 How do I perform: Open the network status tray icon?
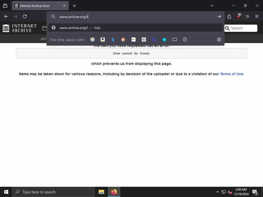click(224, 192)
